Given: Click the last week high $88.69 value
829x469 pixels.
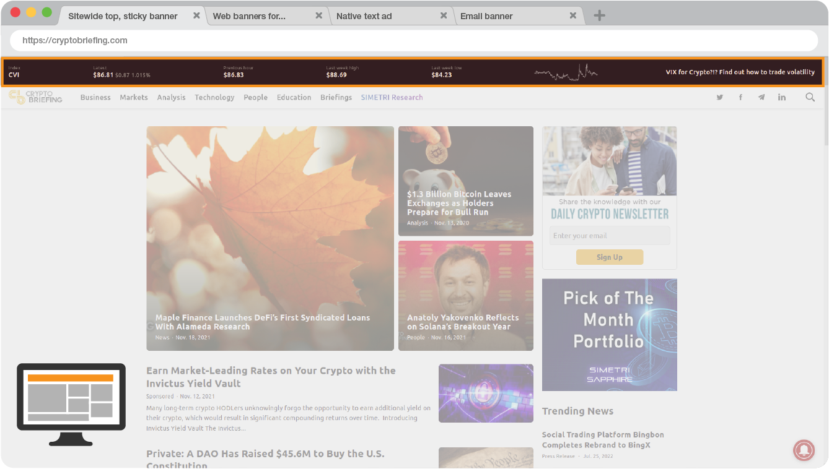Looking at the screenshot, I should point(336,75).
